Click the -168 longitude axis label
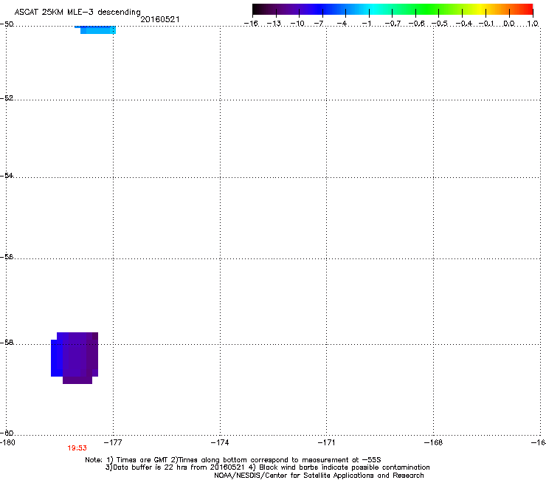The height and width of the screenshot is (480, 546). tap(434, 442)
